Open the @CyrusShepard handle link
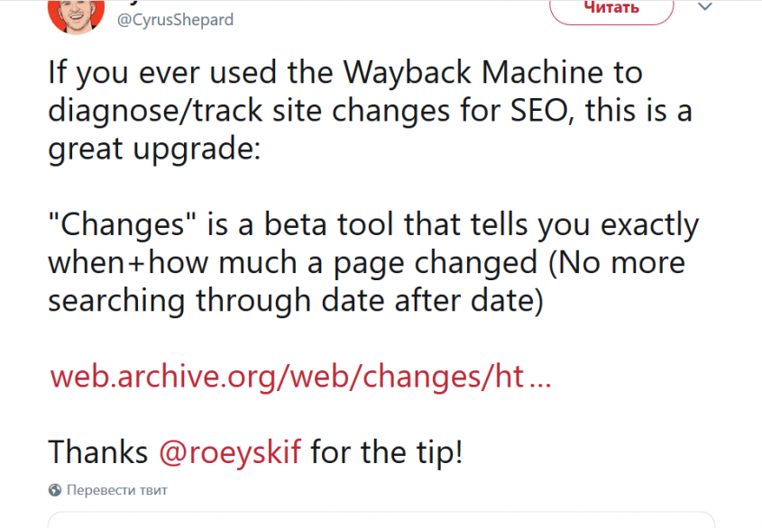 (x=175, y=20)
